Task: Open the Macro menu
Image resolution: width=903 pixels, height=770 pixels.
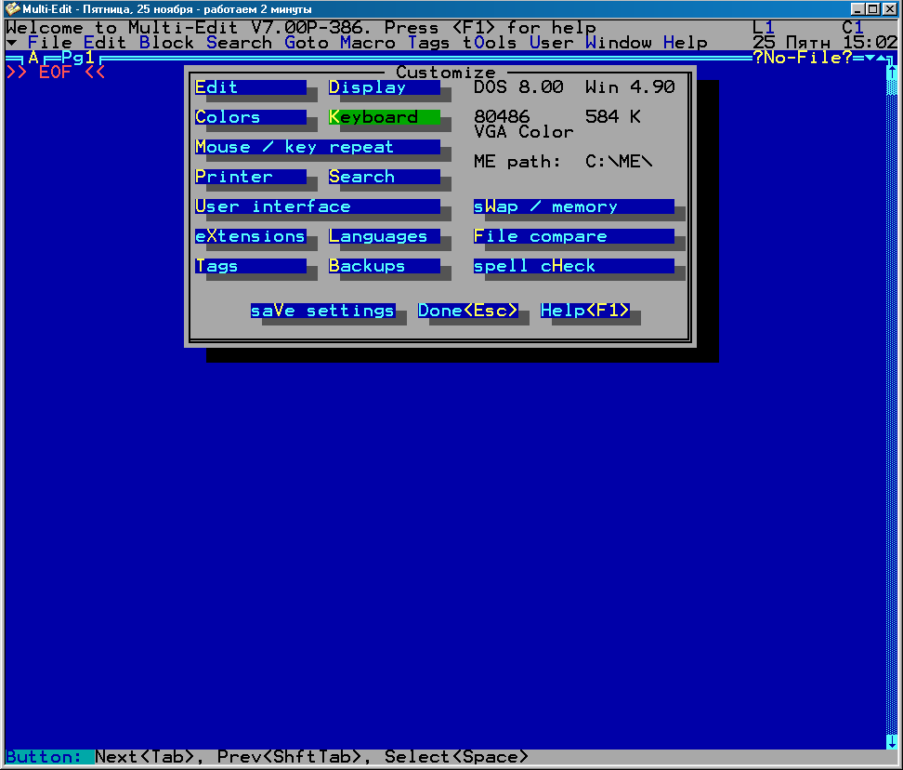Action: point(368,43)
